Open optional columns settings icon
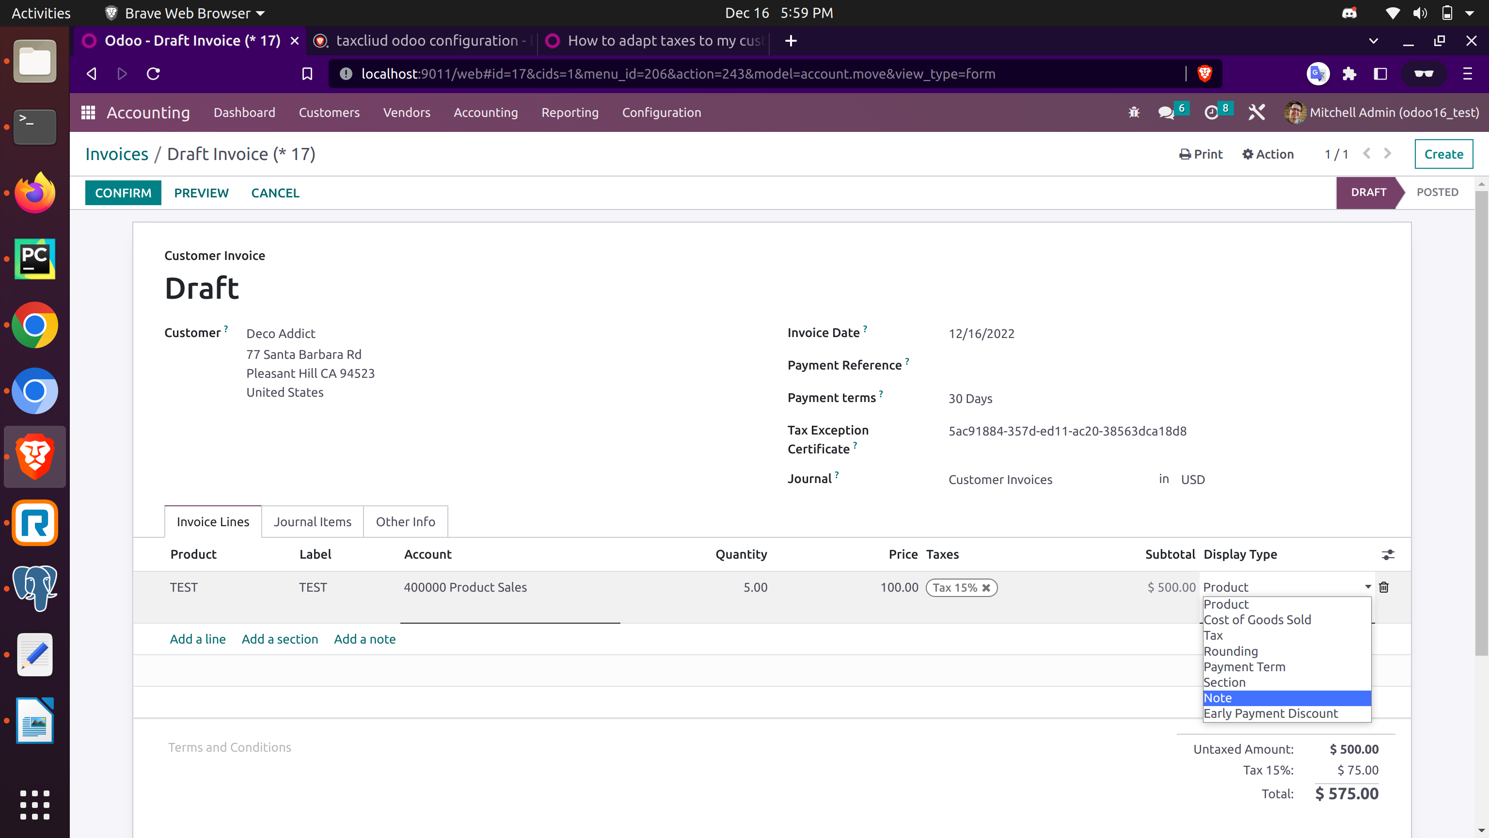 [1388, 555]
